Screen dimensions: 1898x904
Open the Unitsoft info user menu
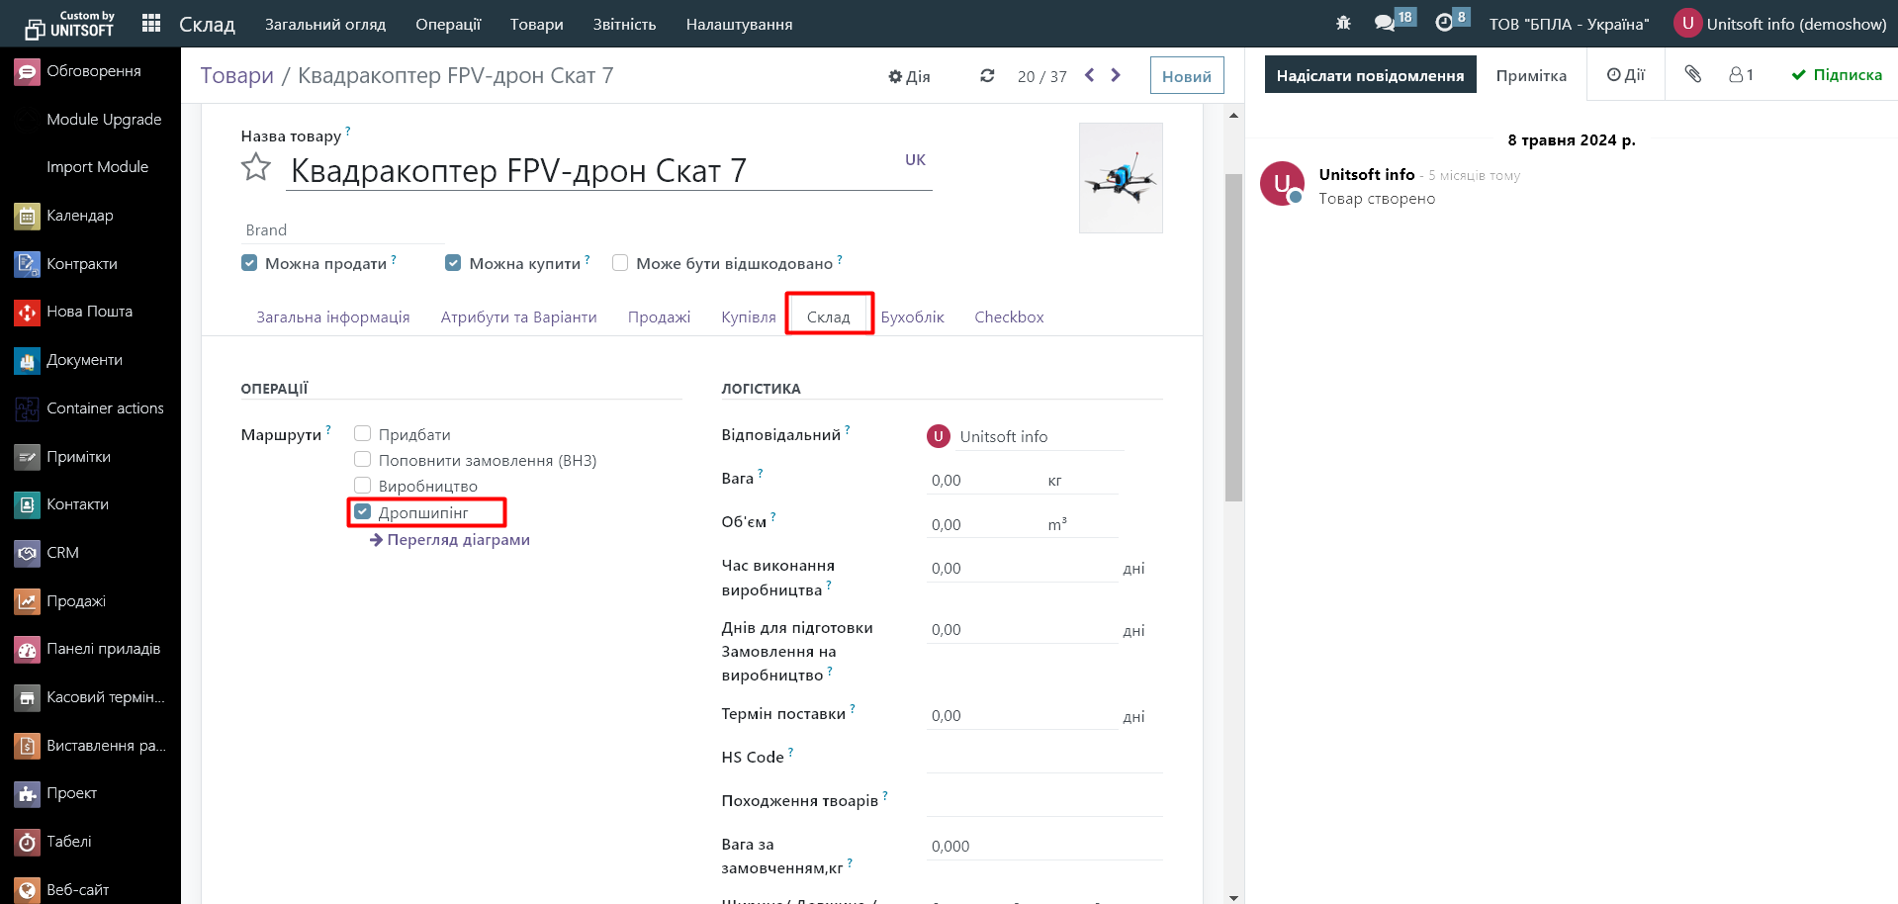click(1780, 24)
